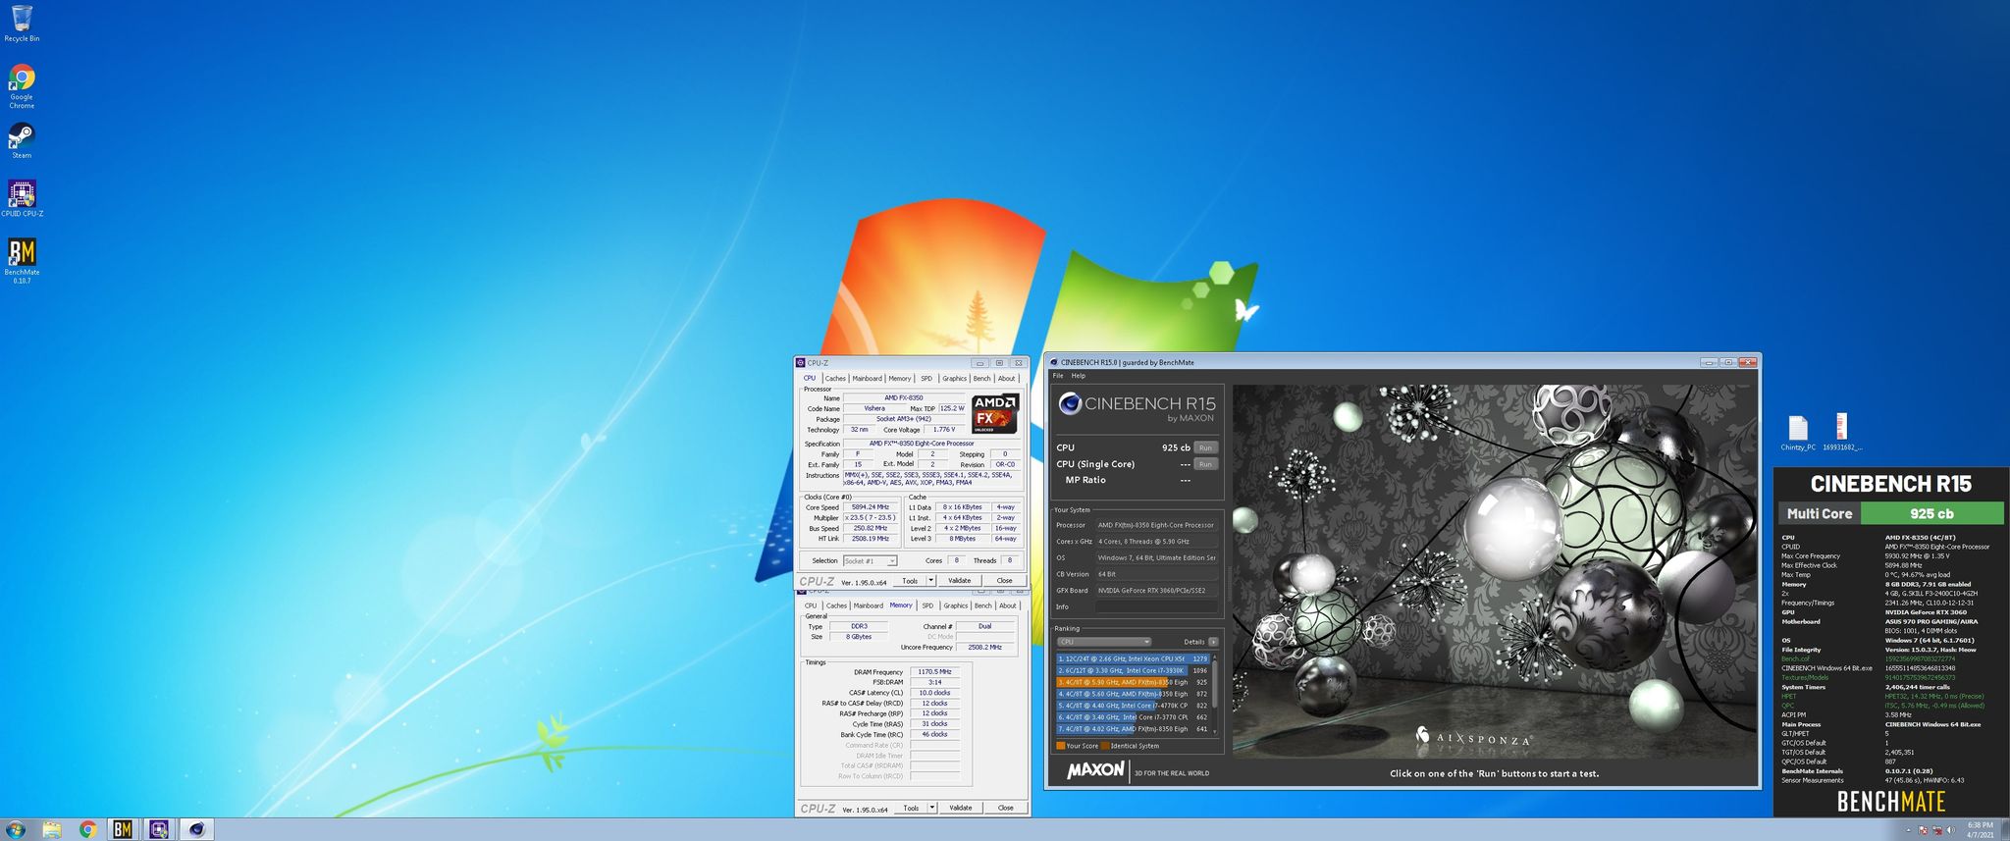Click the Identical System legend swatch
The height and width of the screenshot is (841, 2010).
[1105, 746]
